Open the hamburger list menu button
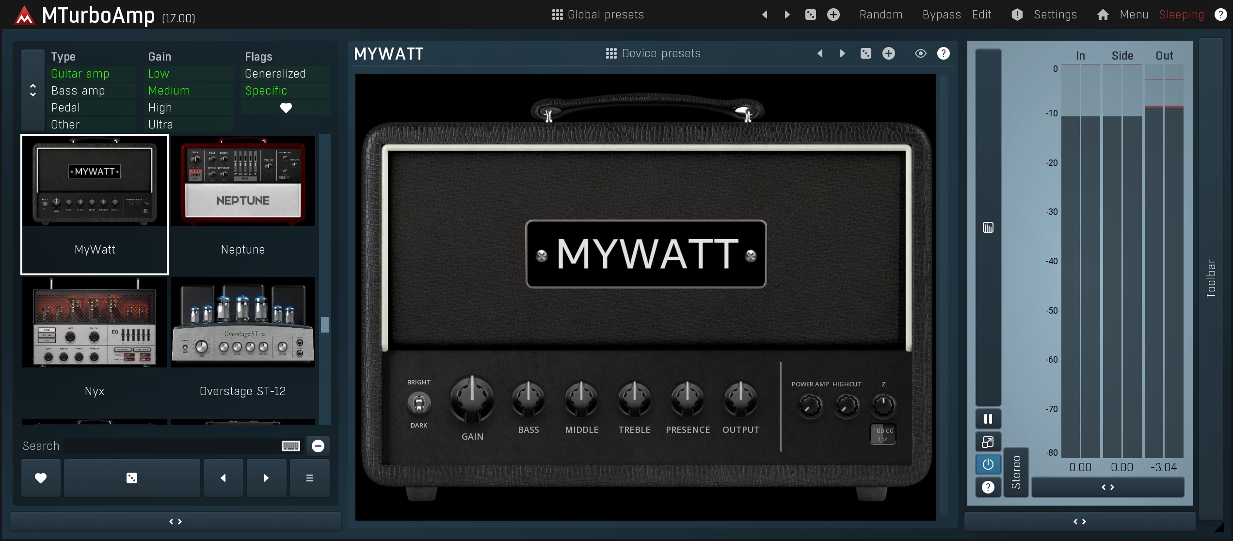The height and width of the screenshot is (541, 1233). [309, 478]
